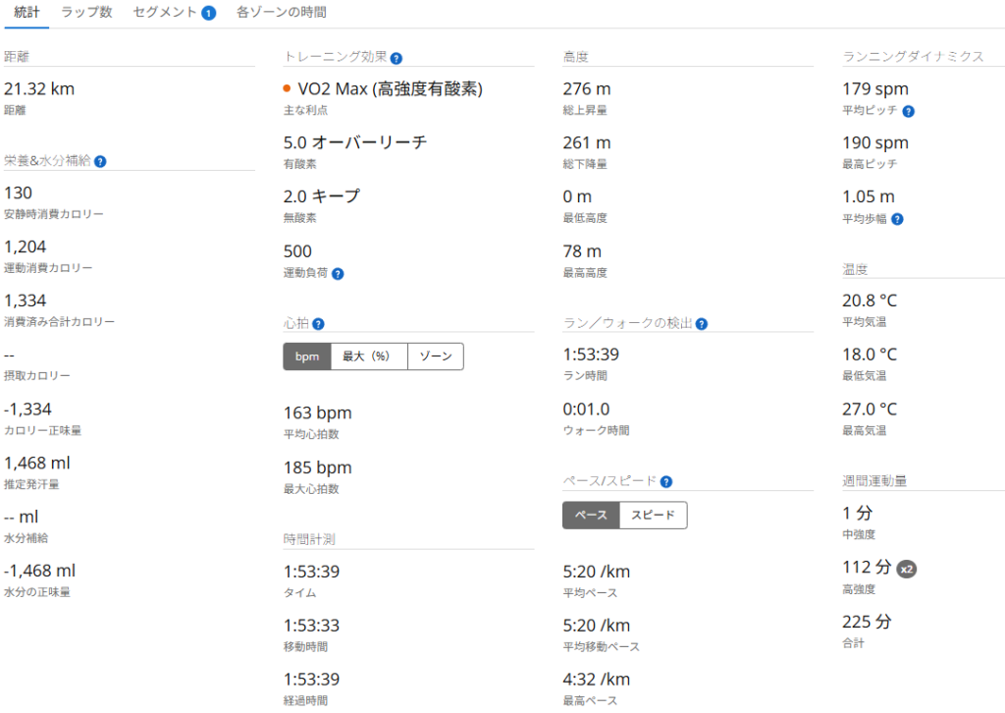Click help icon beside 栄養&水分補給
Viewport: 1005px width, 713px height.
100,161
